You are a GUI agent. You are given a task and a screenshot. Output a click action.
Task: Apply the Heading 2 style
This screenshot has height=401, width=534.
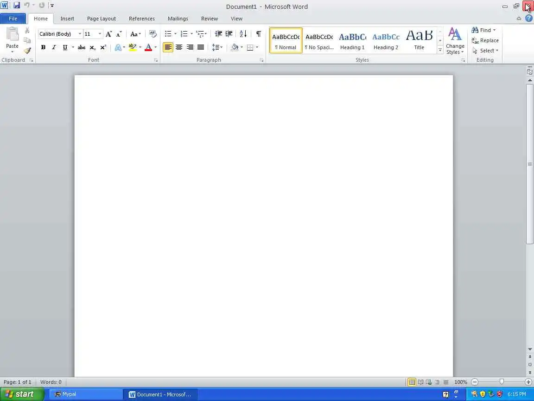click(386, 40)
